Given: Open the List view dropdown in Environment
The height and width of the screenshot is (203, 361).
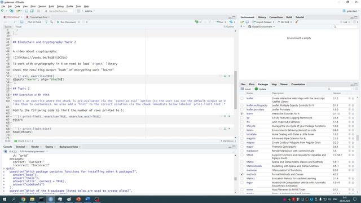Looking at the screenshot, I should click(345, 22).
